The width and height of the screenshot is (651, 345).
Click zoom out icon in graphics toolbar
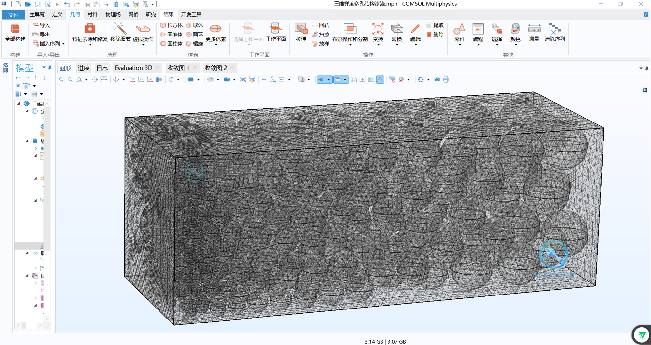click(x=70, y=79)
